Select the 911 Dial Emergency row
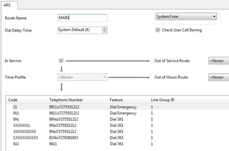 coord(118,113)
